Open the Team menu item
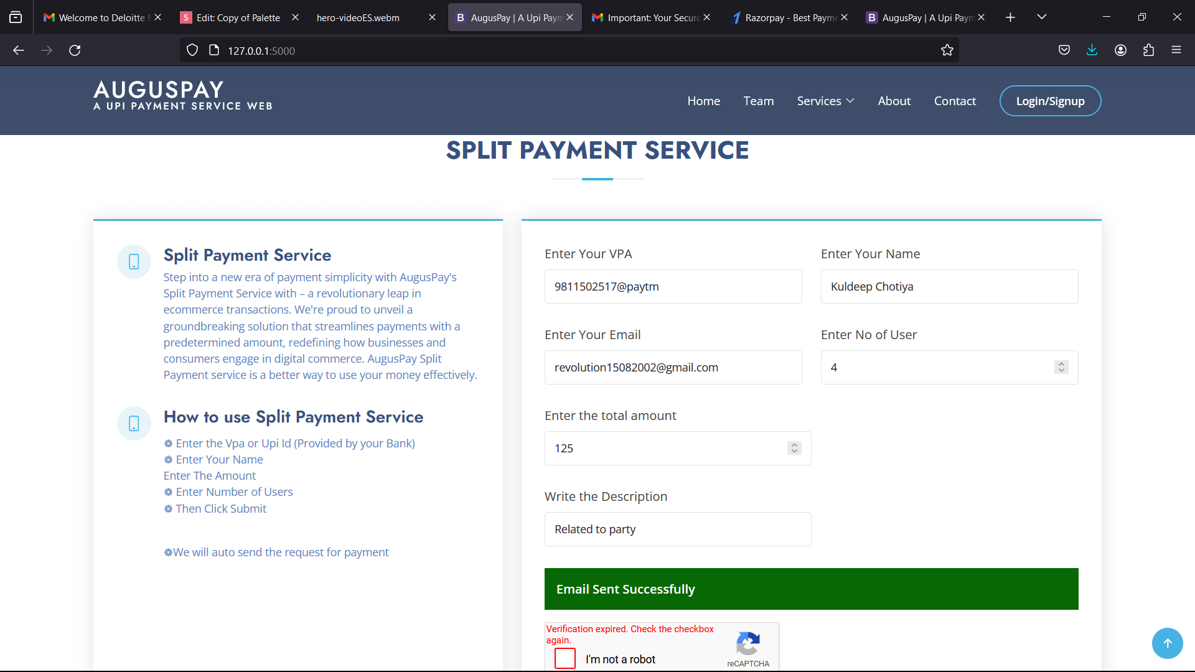The width and height of the screenshot is (1195, 672). coord(758,101)
